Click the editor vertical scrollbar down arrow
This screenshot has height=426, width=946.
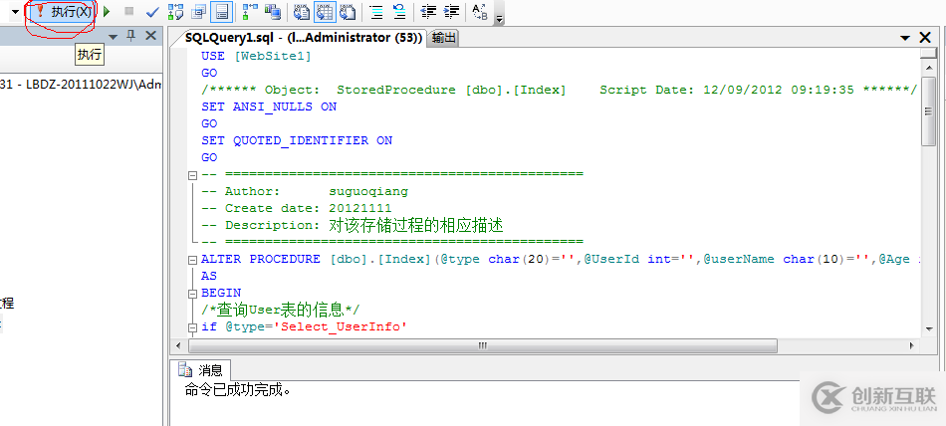[928, 328]
